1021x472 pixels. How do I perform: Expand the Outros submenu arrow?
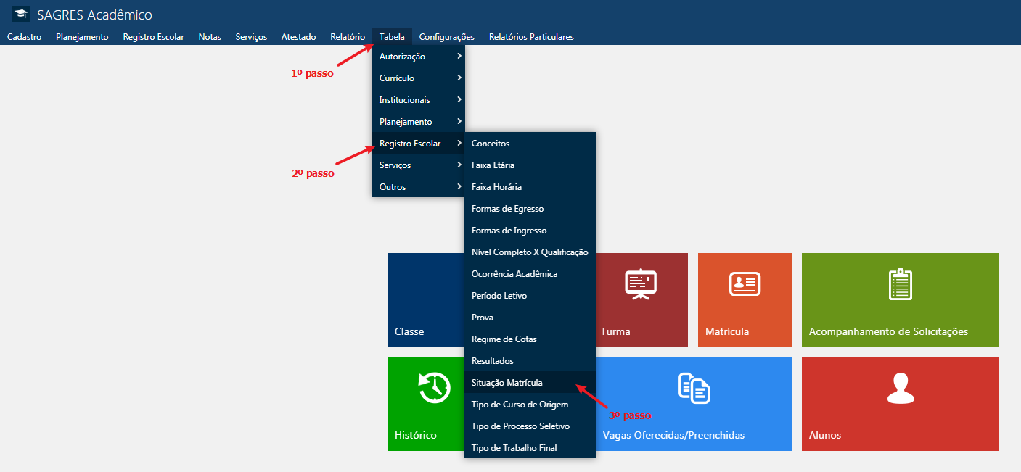pyautogui.click(x=459, y=187)
